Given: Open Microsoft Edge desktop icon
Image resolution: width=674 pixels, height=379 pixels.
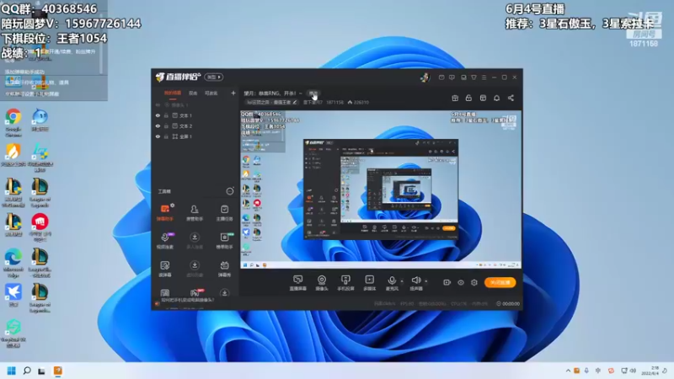Looking at the screenshot, I should coord(13,263).
